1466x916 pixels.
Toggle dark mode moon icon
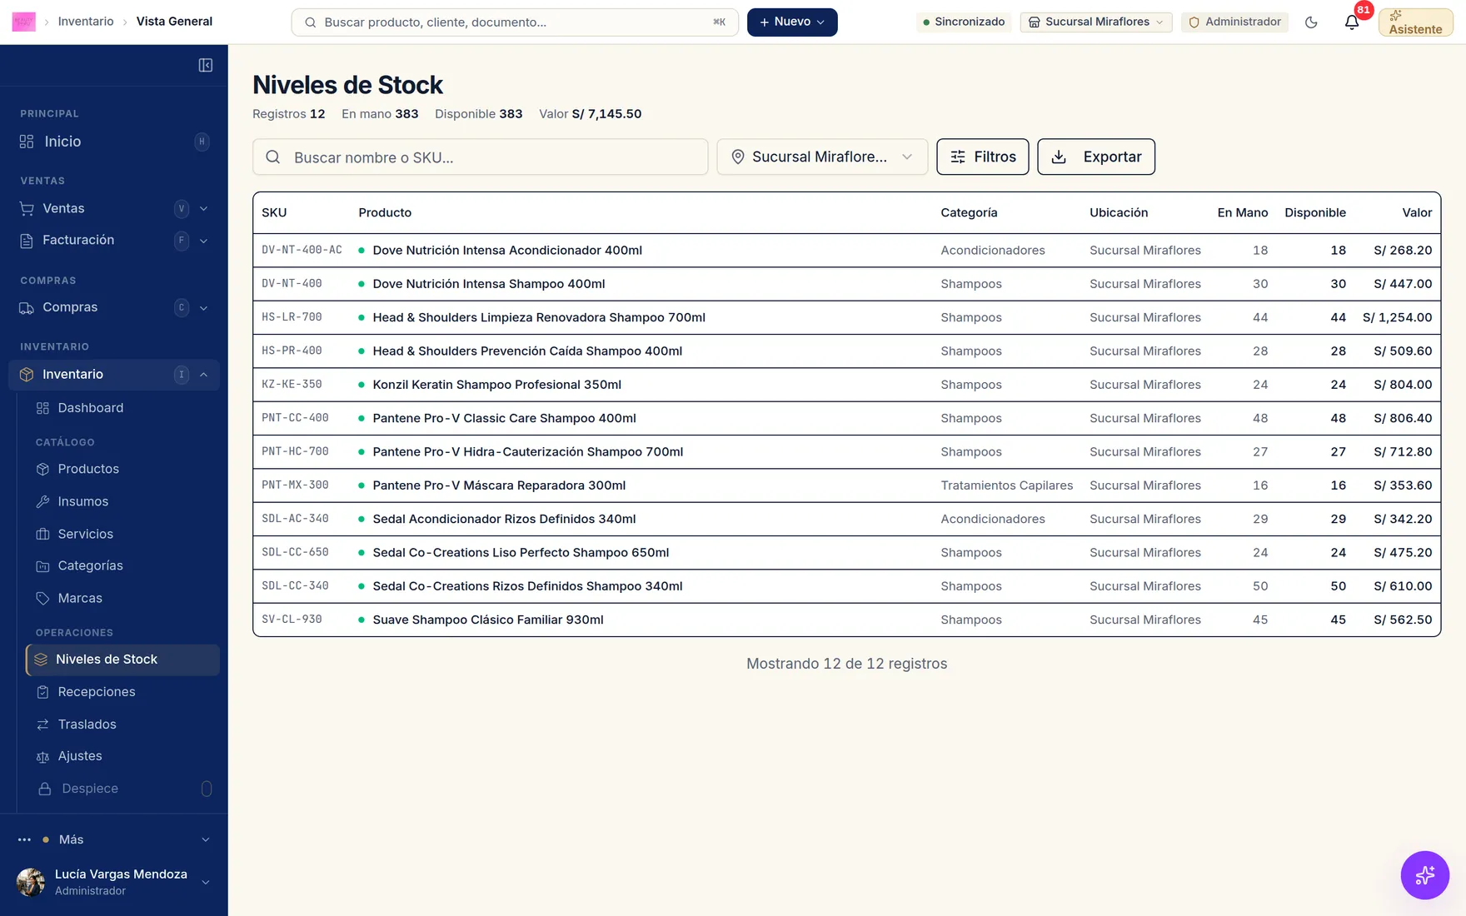[1311, 22]
